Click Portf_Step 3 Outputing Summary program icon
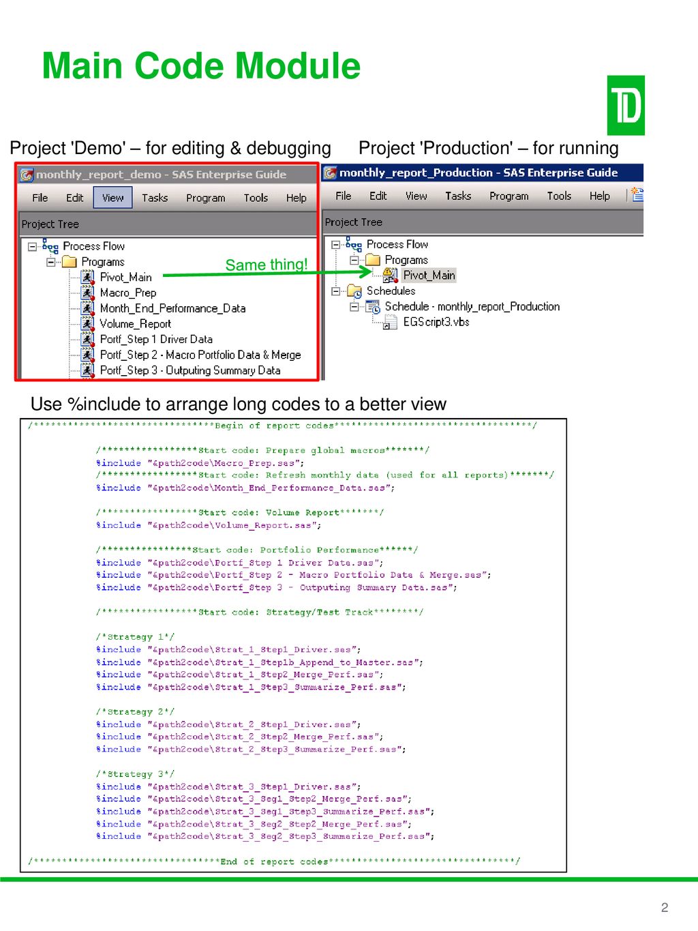 [x=87, y=370]
